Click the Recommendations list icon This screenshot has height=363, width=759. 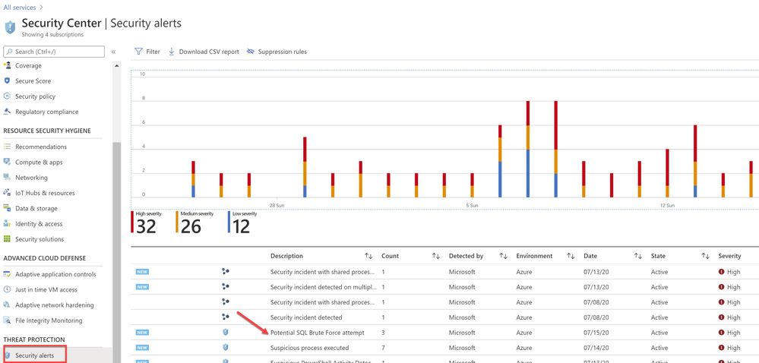7,147
